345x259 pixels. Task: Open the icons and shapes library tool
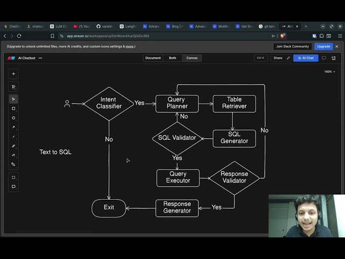coord(13,165)
